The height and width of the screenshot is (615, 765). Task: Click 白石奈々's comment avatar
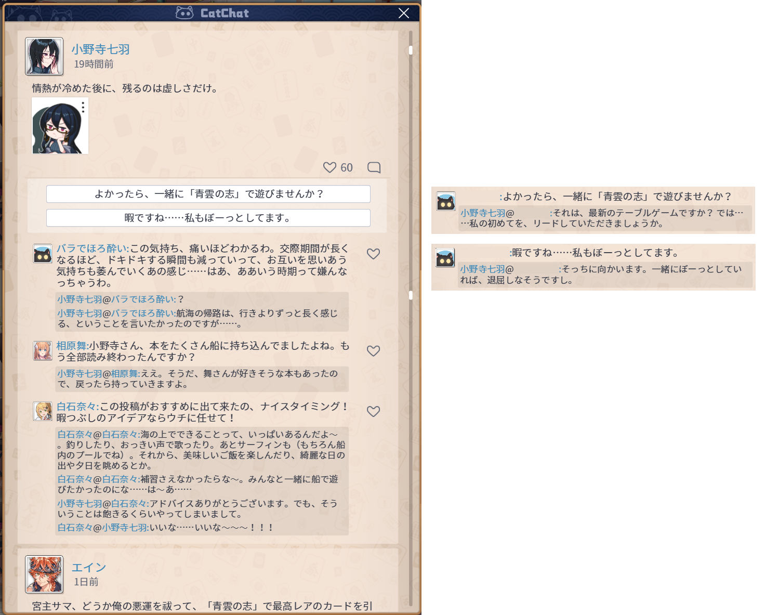point(43,411)
